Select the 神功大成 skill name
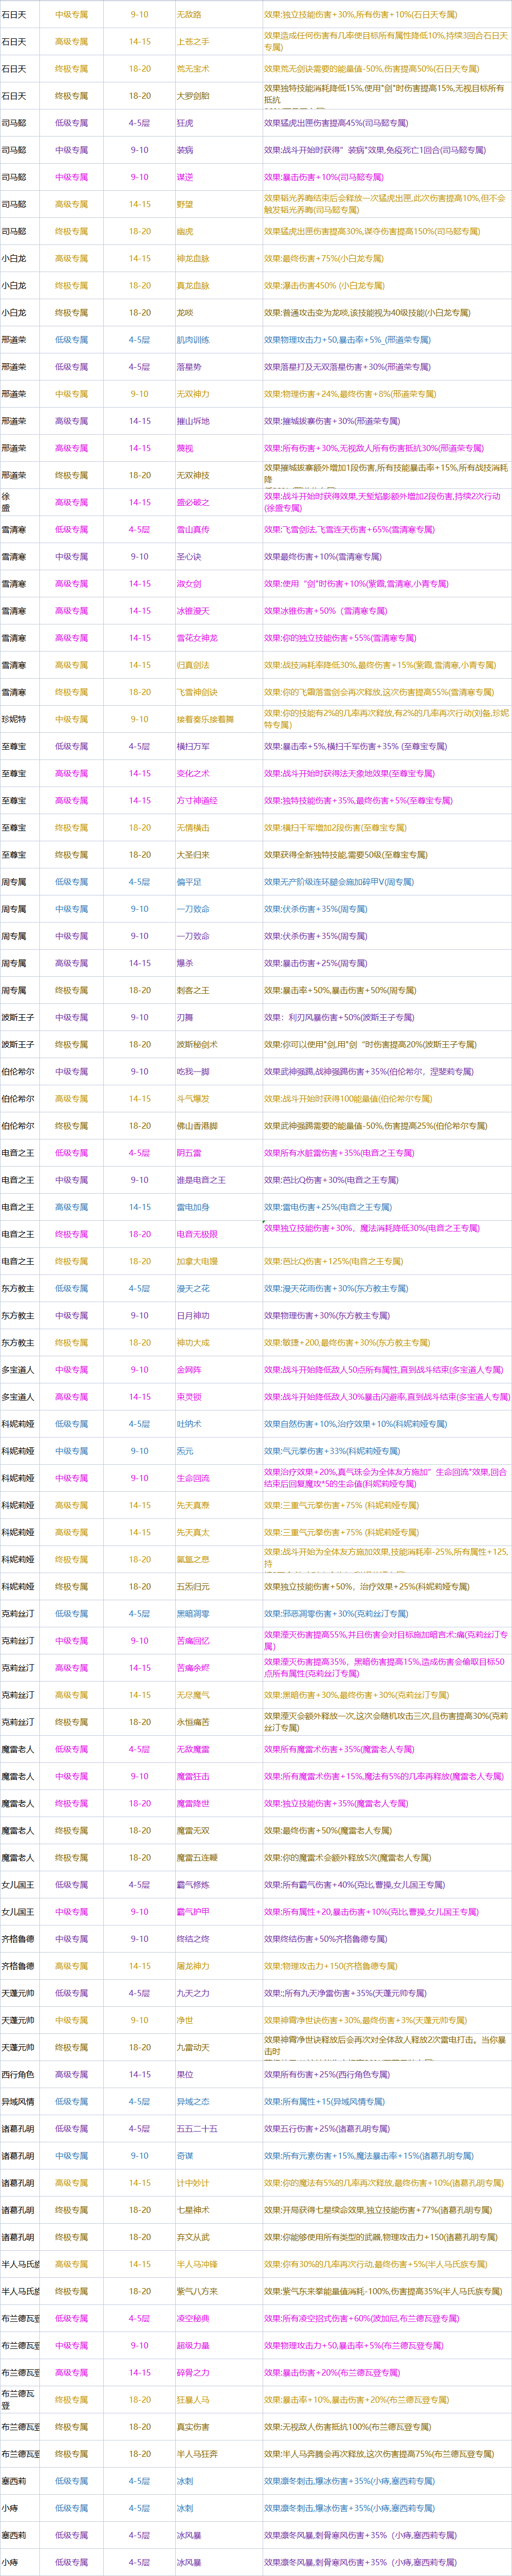The width and height of the screenshot is (512, 2576). (x=193, y=1342)
